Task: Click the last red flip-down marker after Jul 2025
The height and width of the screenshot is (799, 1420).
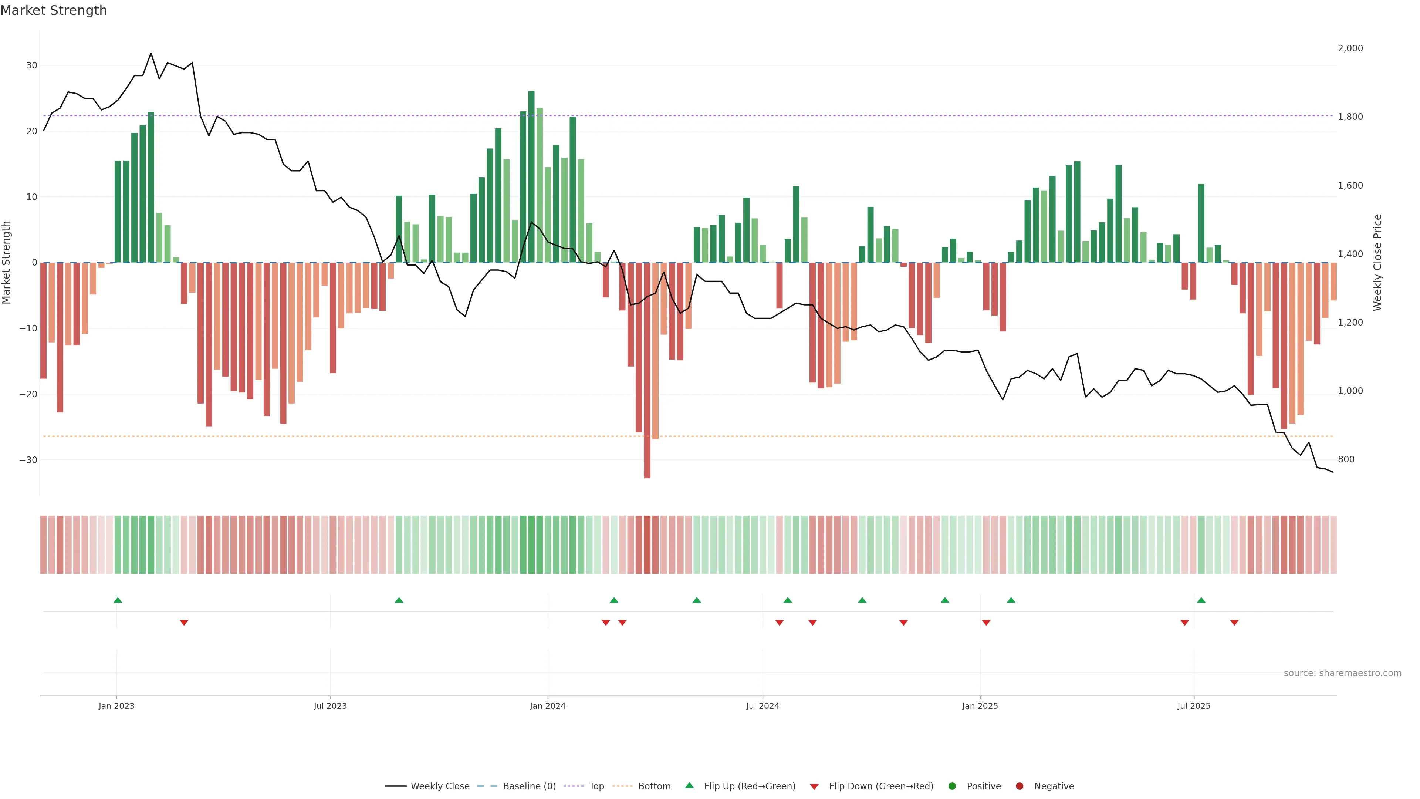Action: point(1234,623)
